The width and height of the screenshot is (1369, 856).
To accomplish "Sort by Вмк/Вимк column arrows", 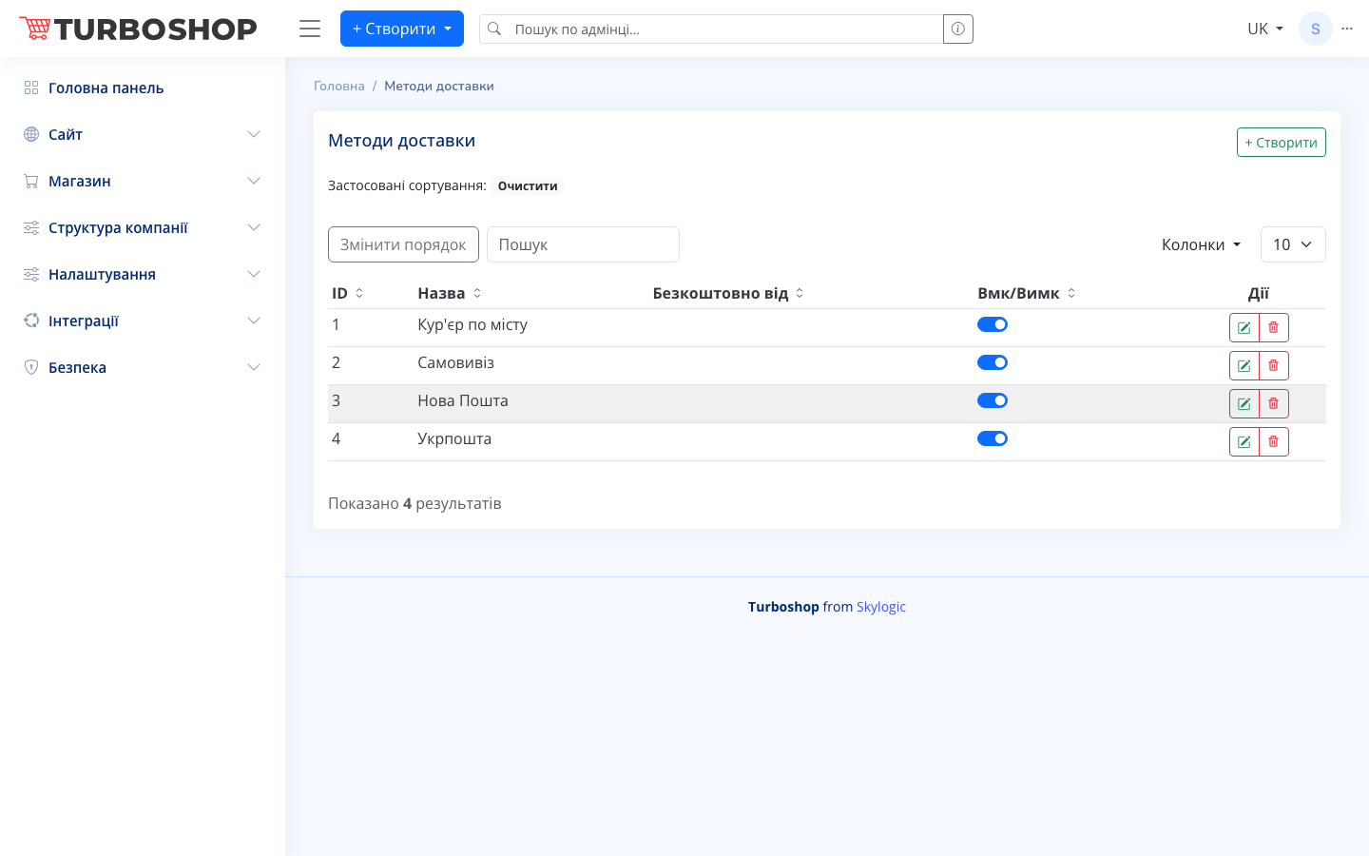I will click(x=1071, y=293).
